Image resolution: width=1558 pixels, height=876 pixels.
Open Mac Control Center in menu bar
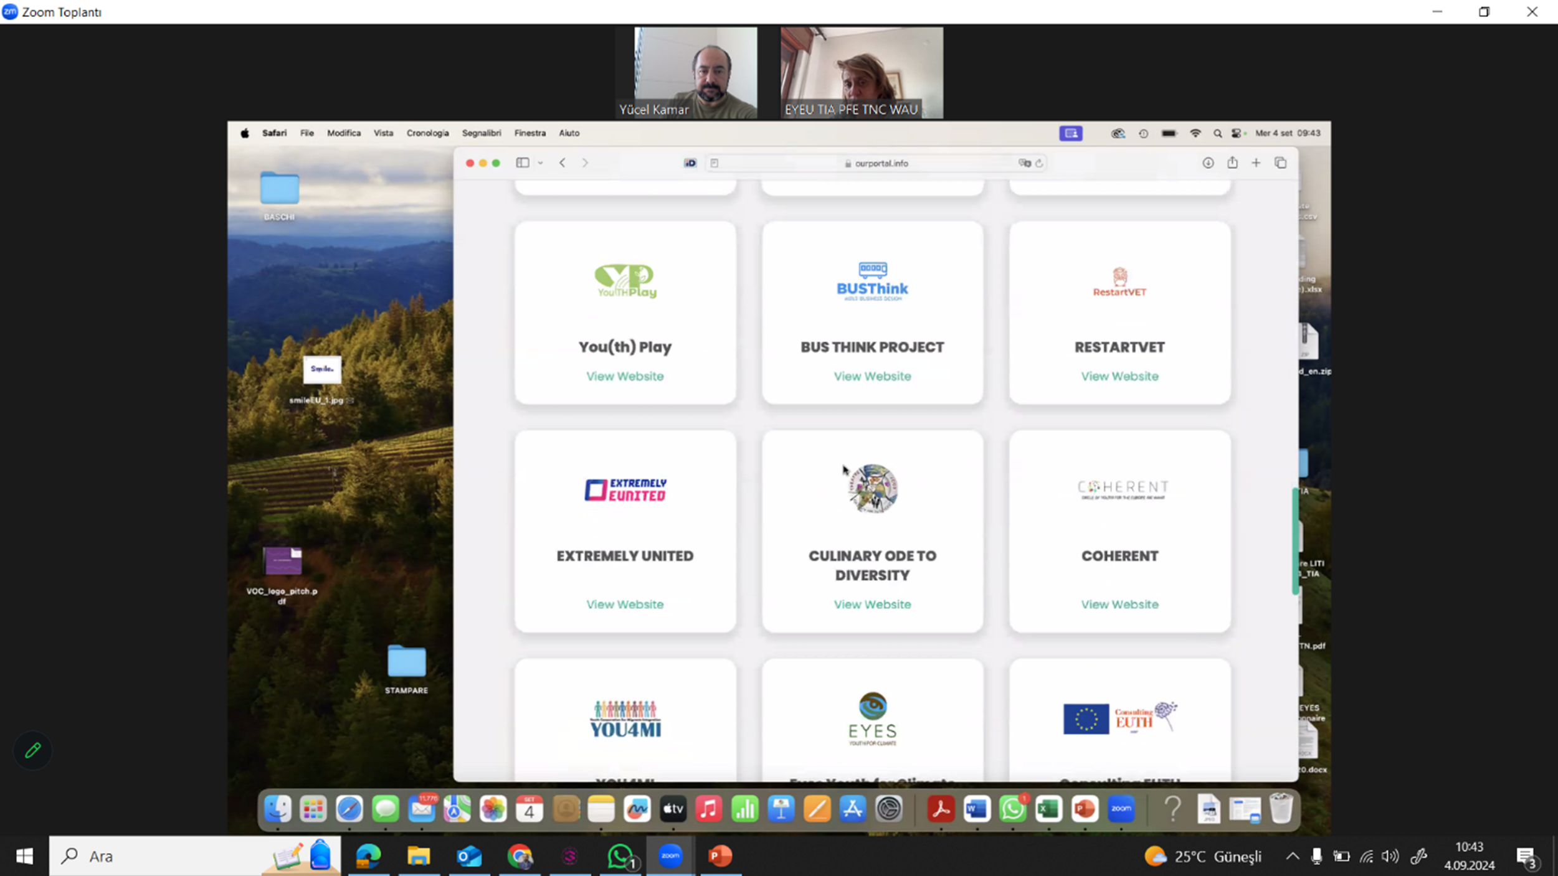pos(1237,133)
